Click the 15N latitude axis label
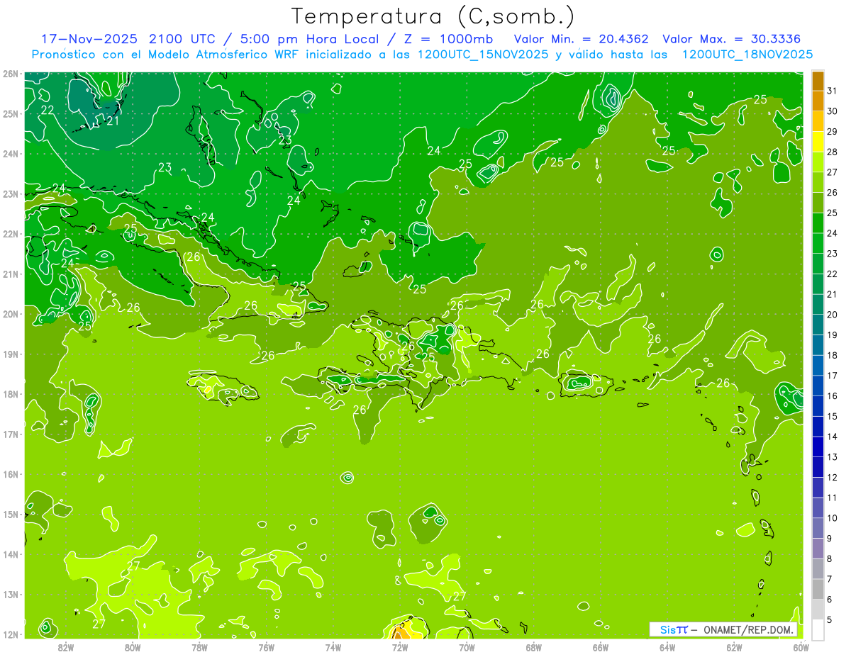Image resolution: width=851 pixels, height=657 pixels. click(10, 514)
